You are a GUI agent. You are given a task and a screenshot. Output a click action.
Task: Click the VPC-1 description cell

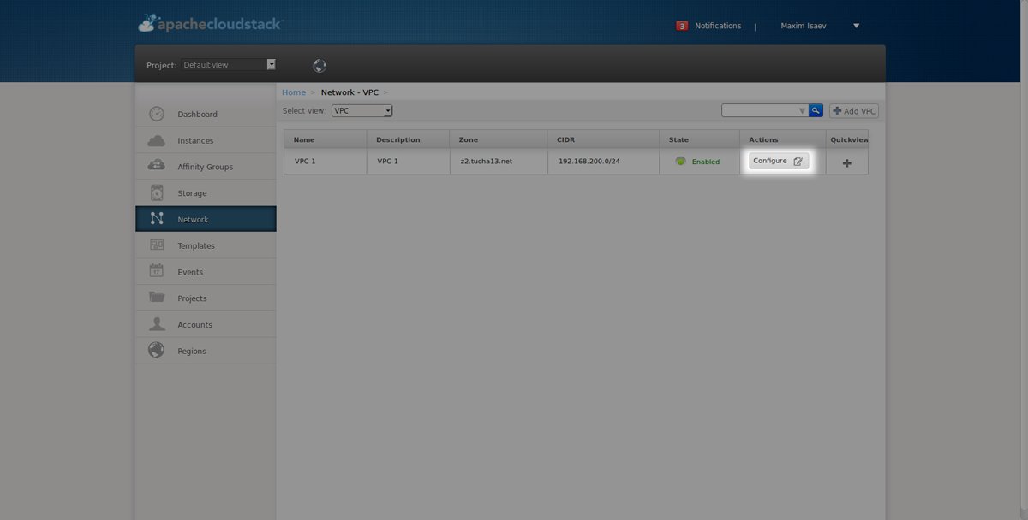(408, 162)
